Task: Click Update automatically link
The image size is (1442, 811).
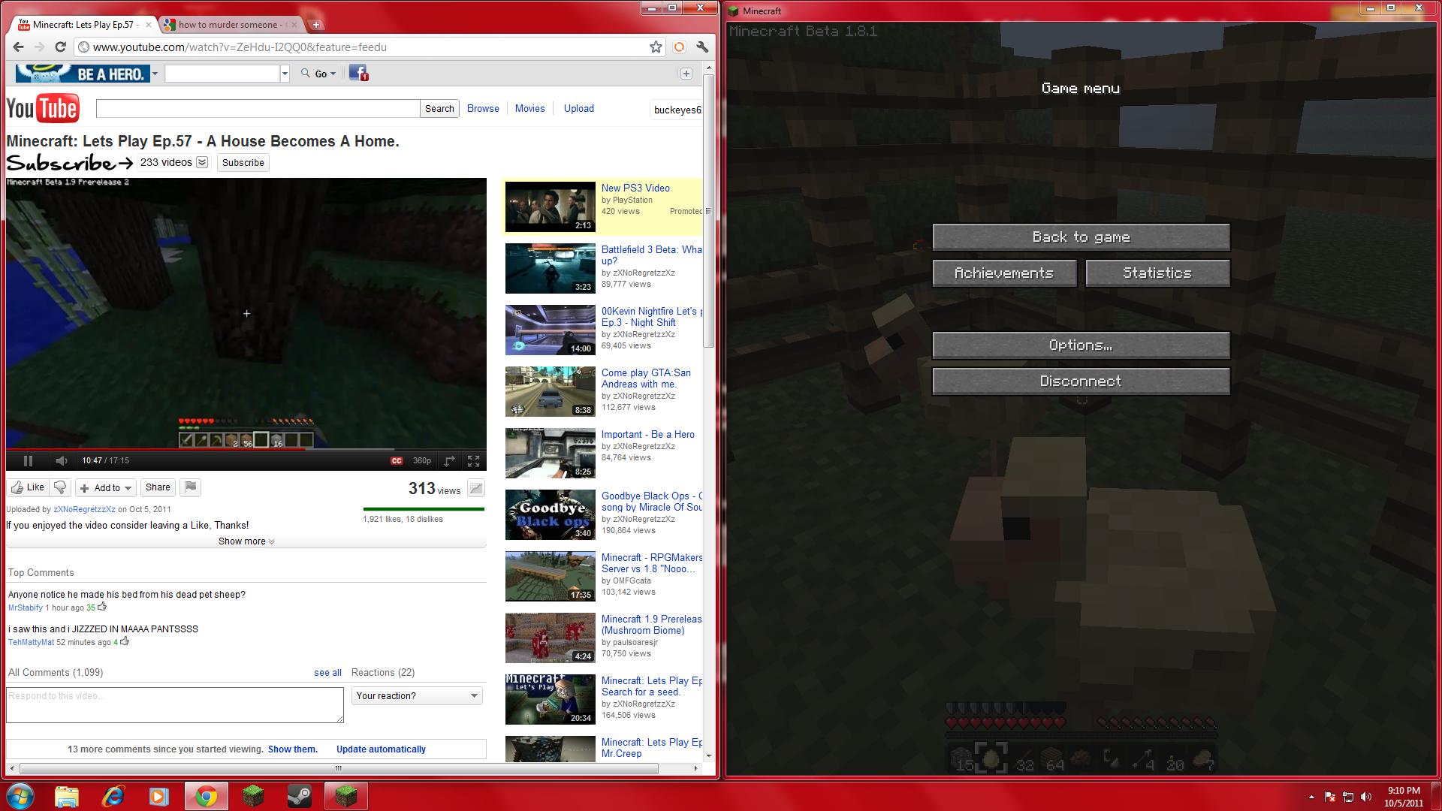Action: (381, 749)
